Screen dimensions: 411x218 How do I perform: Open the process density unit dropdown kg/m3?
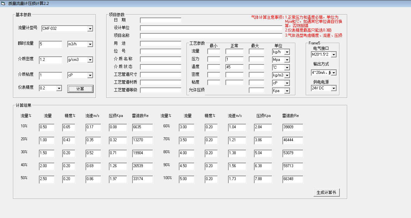pyautogui.click(x=287, y=75)
